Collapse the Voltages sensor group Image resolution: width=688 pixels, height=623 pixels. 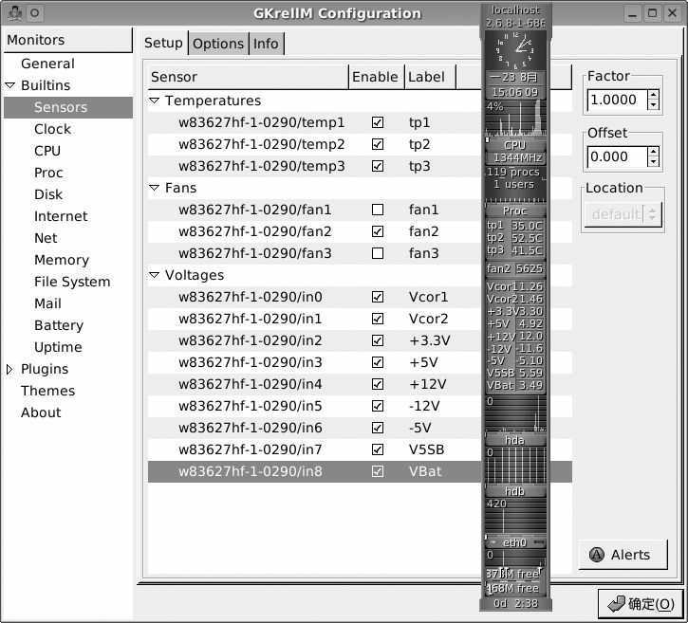(155, 275)
